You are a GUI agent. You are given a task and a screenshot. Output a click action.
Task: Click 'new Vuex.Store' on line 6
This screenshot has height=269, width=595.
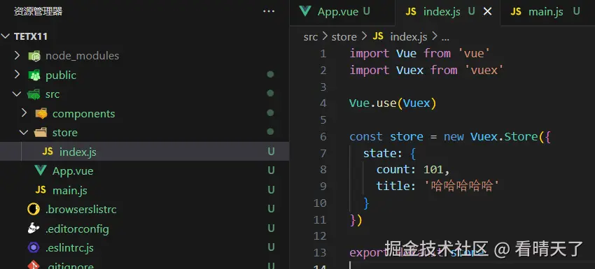[x=491, y=136]
